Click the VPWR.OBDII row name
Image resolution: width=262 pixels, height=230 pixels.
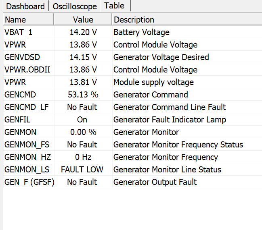click(27, 70)
